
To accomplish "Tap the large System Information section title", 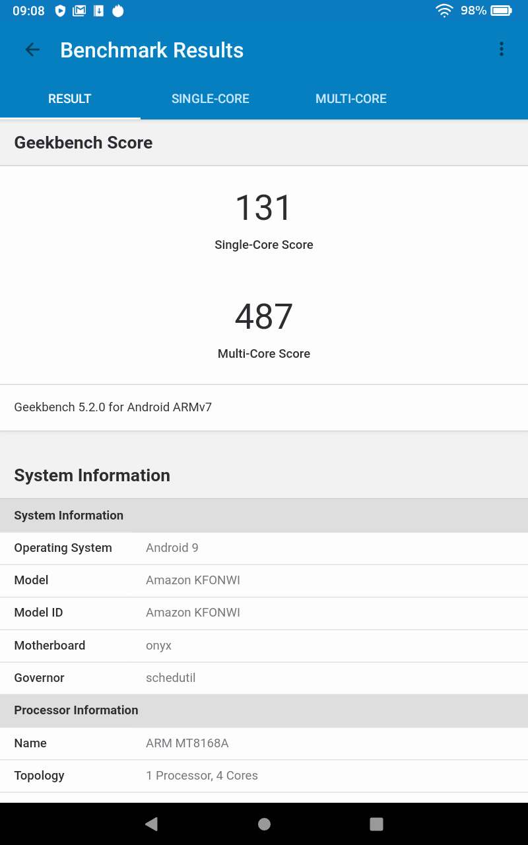I will 92,475.
